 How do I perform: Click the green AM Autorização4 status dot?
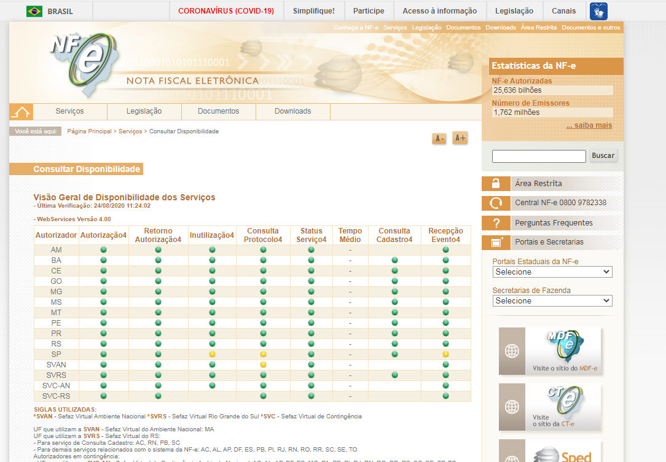104,249
